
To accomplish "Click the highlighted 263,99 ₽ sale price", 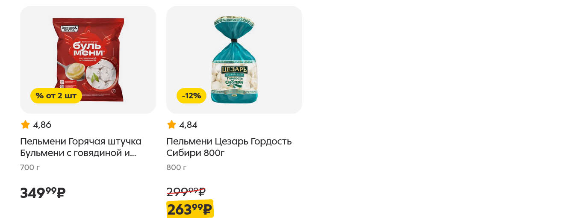I will (x=190, y=209).
